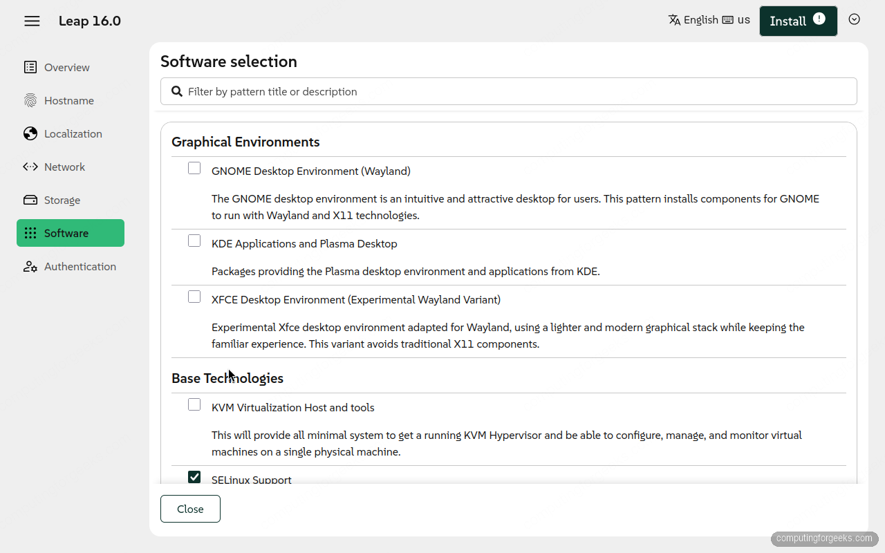Click the Storage drive icon
Viewport: 885px width, 553px height.
click(x=30, y=200)
